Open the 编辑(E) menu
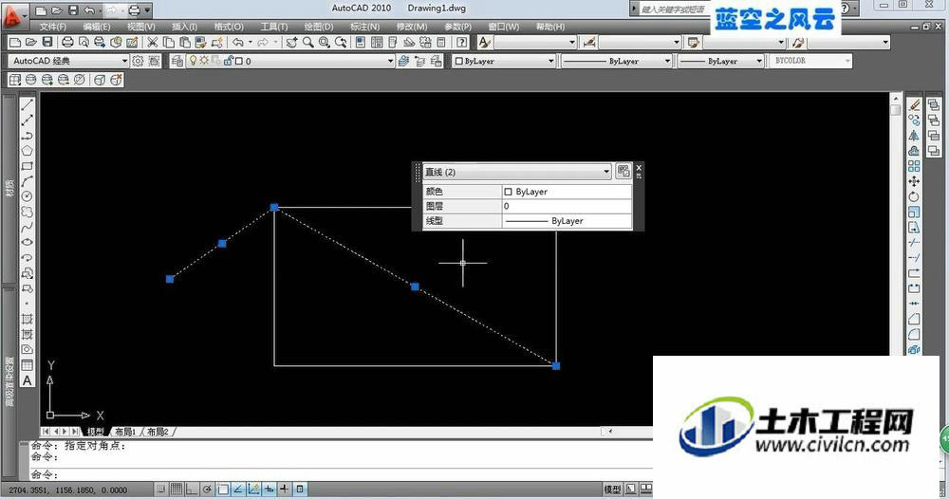 (96, 27)
